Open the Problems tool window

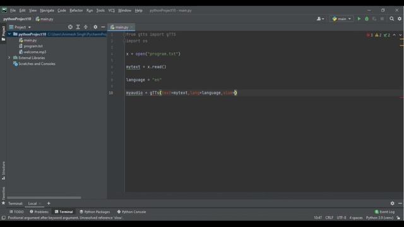click(39, 212)
